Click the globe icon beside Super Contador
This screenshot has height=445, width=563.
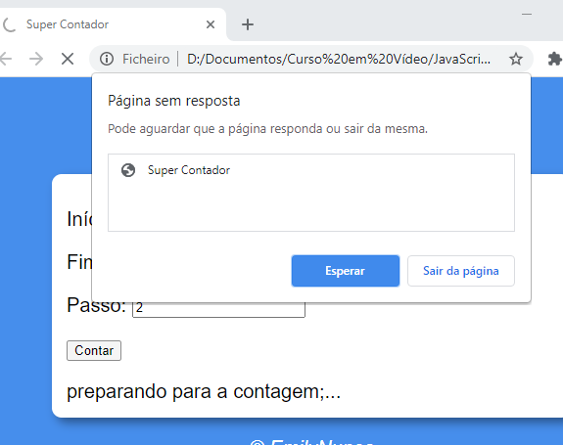pyautogui.click(x=128, y=170)
